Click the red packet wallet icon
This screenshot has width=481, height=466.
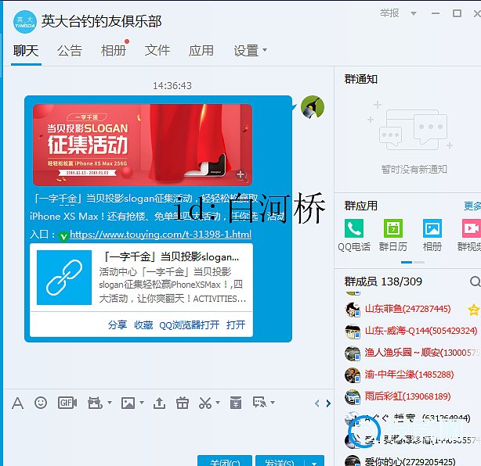236,403
